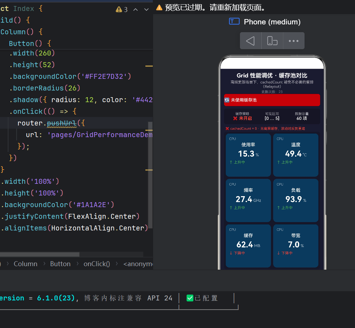Screen dimensions: 355x328
Task: Click the onClick() breadcrumb item
Action: 97,264
